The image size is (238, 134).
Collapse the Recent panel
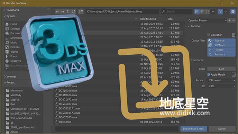[9, 83]
